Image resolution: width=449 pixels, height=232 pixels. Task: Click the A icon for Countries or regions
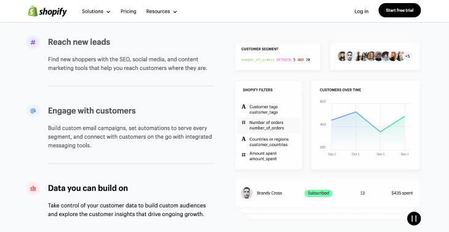tap(244, 139)
